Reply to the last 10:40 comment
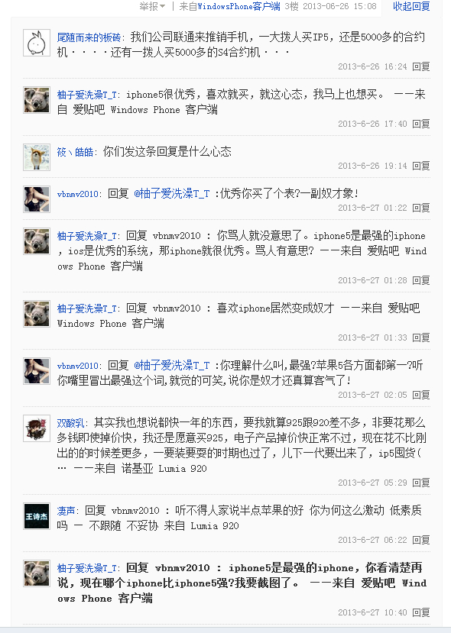This screenshot has width=451, height=633. 420,613
